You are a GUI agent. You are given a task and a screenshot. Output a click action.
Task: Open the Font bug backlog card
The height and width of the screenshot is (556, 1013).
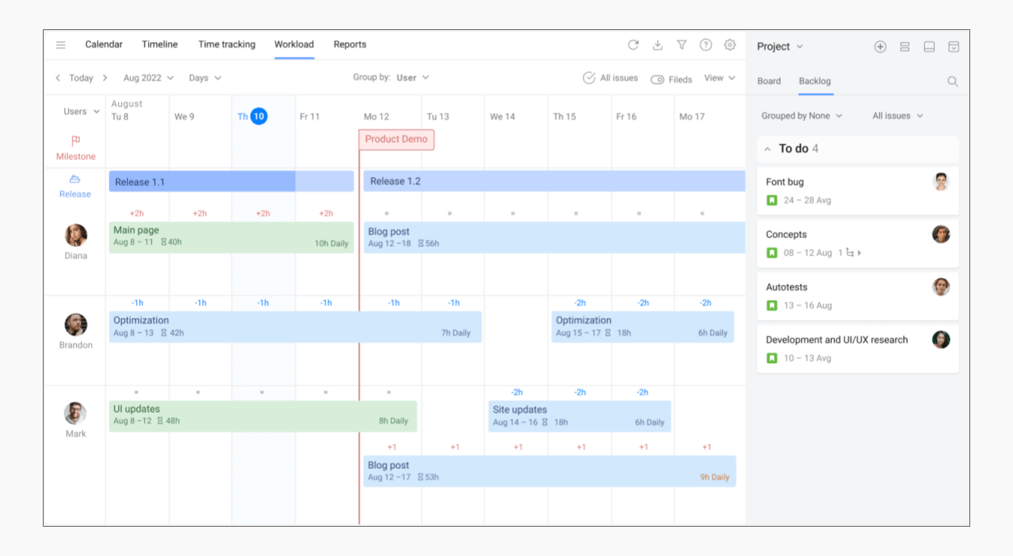coord(857,191)
